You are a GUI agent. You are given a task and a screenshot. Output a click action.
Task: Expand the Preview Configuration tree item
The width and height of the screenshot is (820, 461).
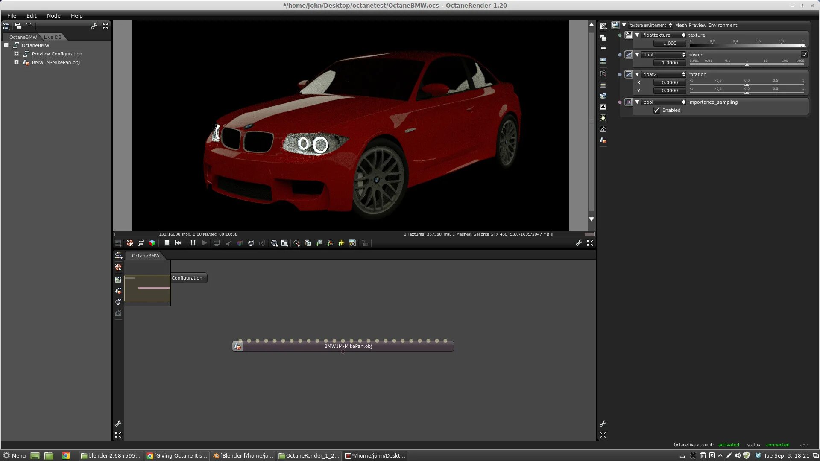pyautogui.click(x=16, y=54)
